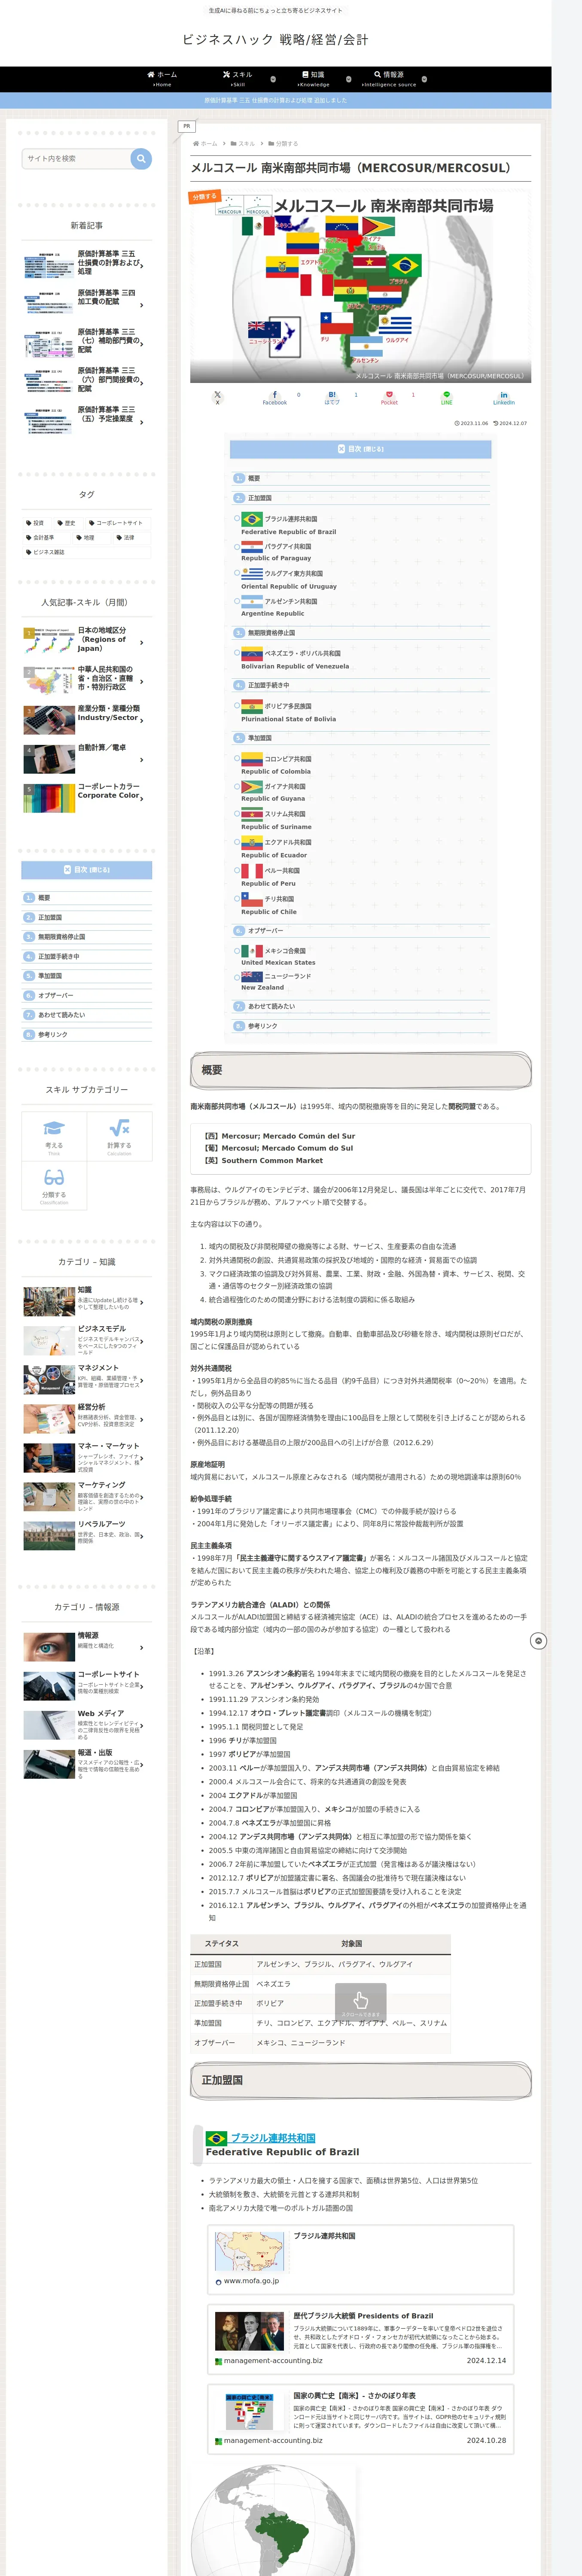
Task: Save the article to Pocket
Action: [x=389, y=397]
